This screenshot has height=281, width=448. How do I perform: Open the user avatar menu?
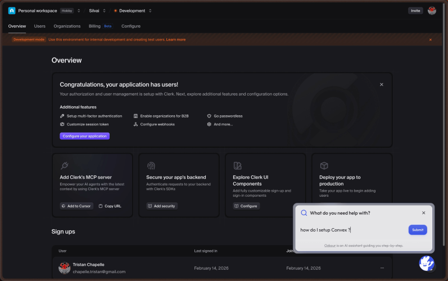tap(432, 11)
